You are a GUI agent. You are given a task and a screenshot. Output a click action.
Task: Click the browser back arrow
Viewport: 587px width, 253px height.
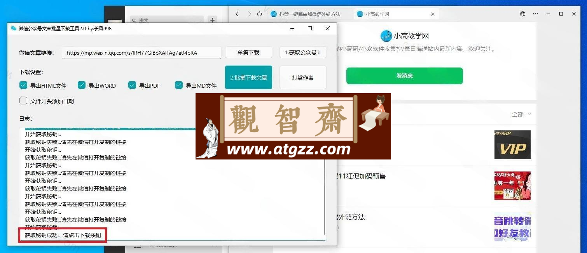[x=237, y=14]
